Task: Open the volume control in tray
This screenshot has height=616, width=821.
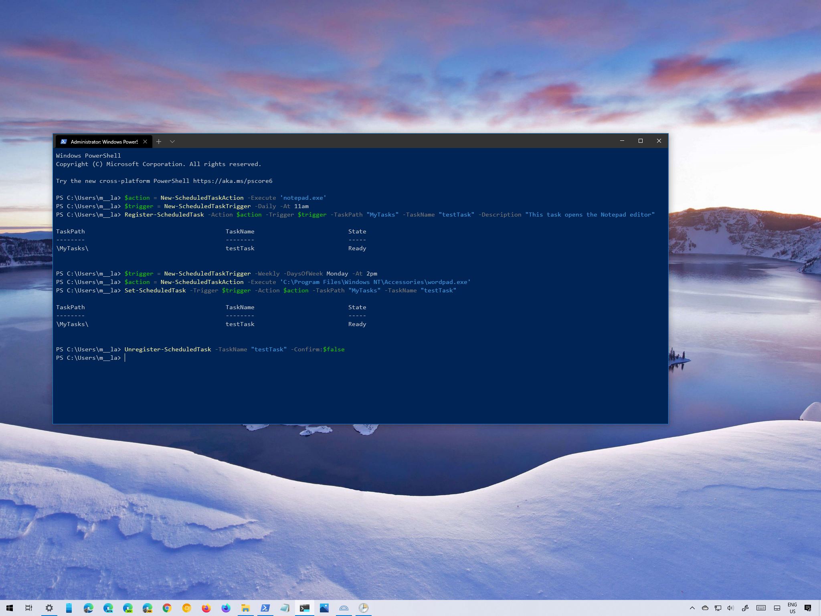Action: pyautogui.click(x=730, y=608)
